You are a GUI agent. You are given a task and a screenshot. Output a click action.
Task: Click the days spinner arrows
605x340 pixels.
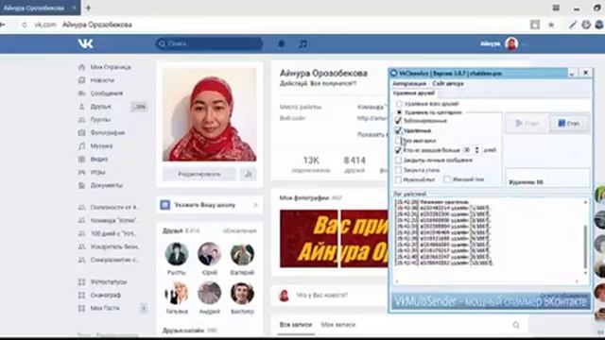coord(476,150)
